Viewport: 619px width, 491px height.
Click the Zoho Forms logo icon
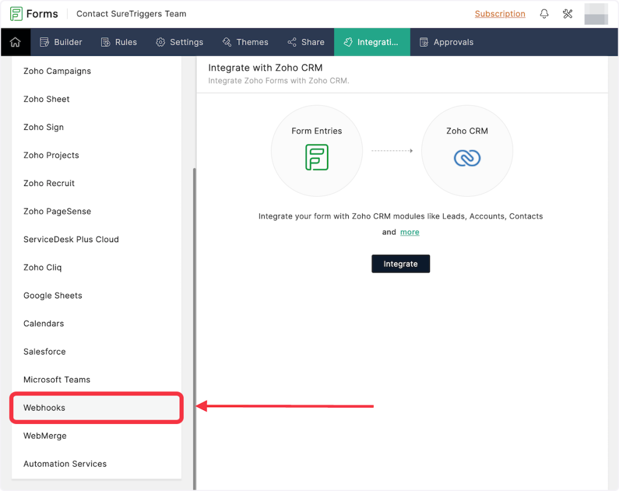click(x=16, y=14)
